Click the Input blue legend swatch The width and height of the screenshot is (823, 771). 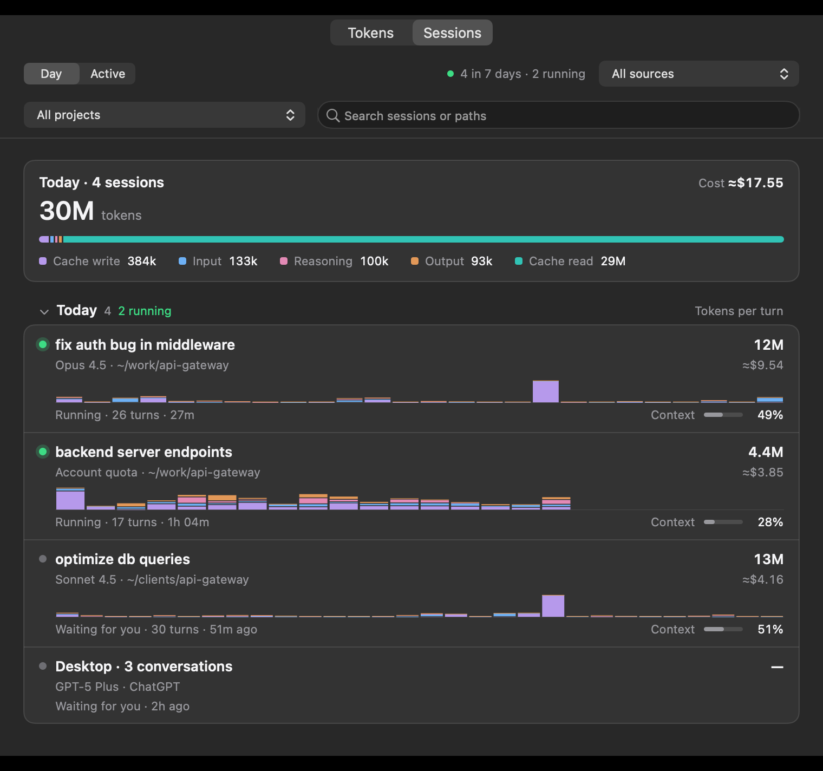(x=182, y=261)
